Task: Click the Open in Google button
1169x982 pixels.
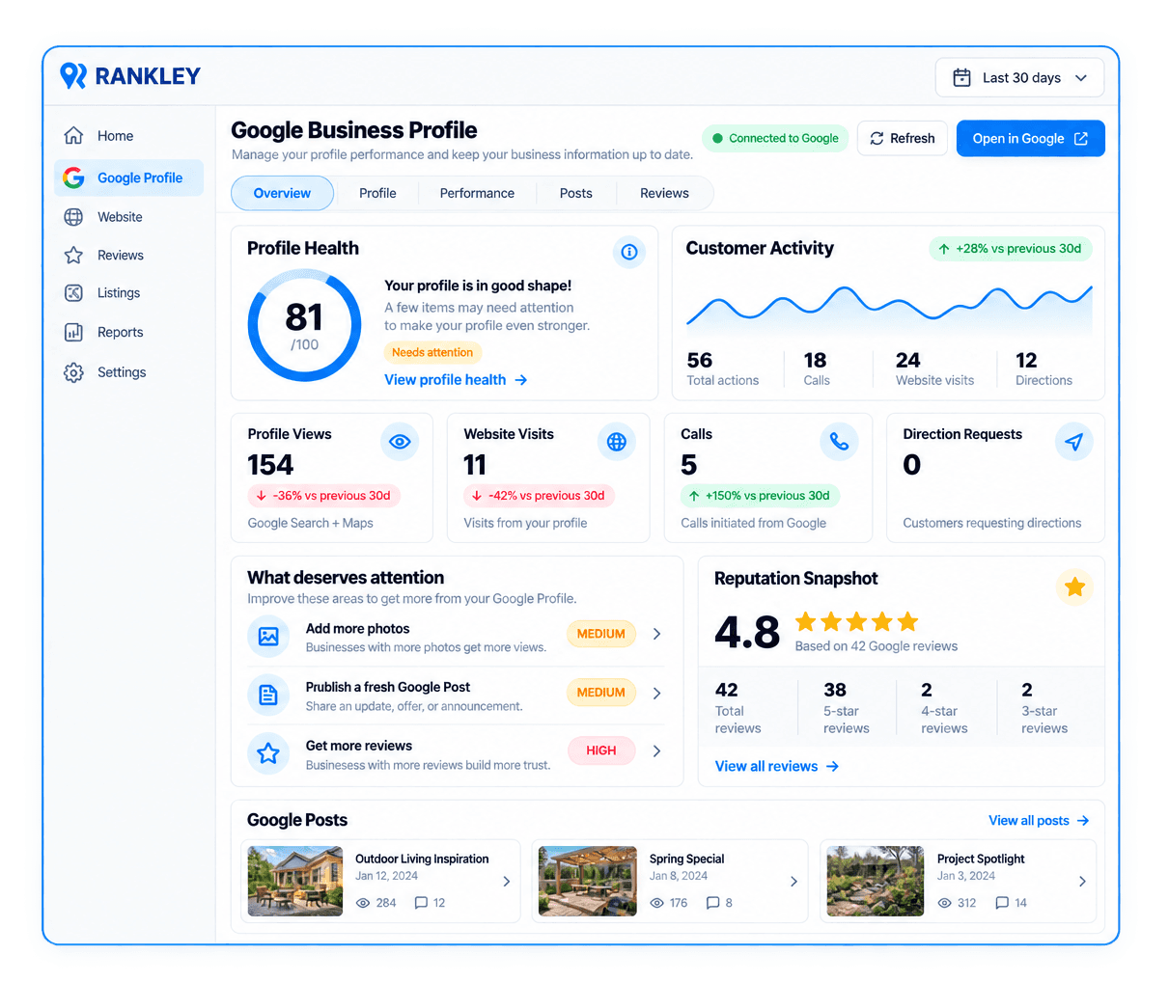Action: 1030,138
